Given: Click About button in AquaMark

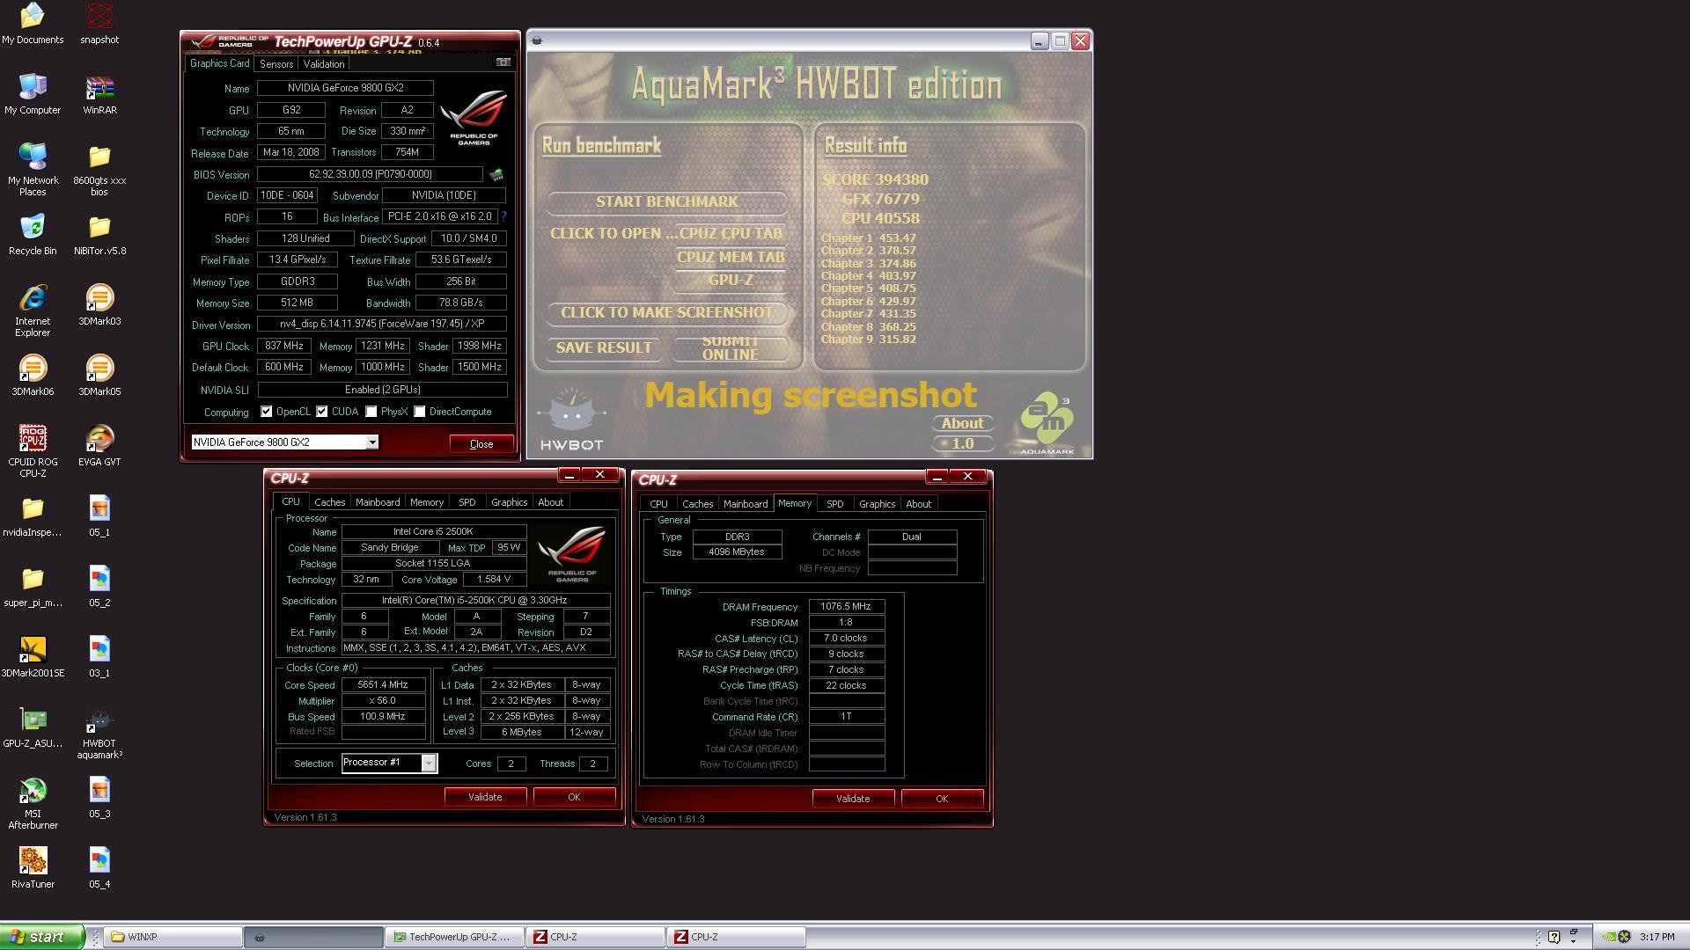Looking at the screenshot, I should 963,423.
